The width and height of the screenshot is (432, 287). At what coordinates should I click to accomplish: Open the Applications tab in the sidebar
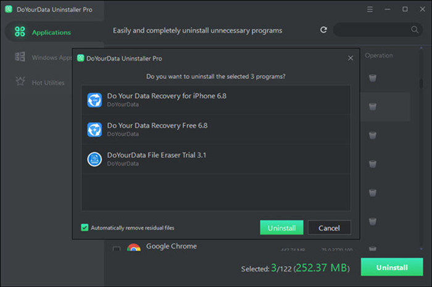pos(52,32)
